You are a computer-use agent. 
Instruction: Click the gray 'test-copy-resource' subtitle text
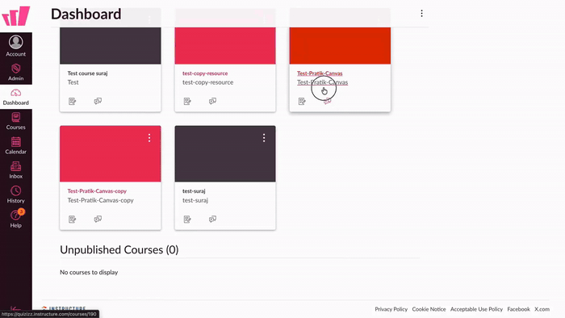[208, 82]
